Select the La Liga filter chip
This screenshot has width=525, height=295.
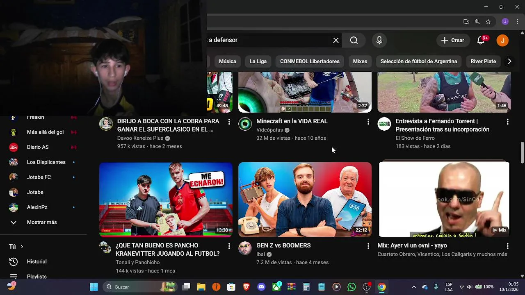(258, 61)
